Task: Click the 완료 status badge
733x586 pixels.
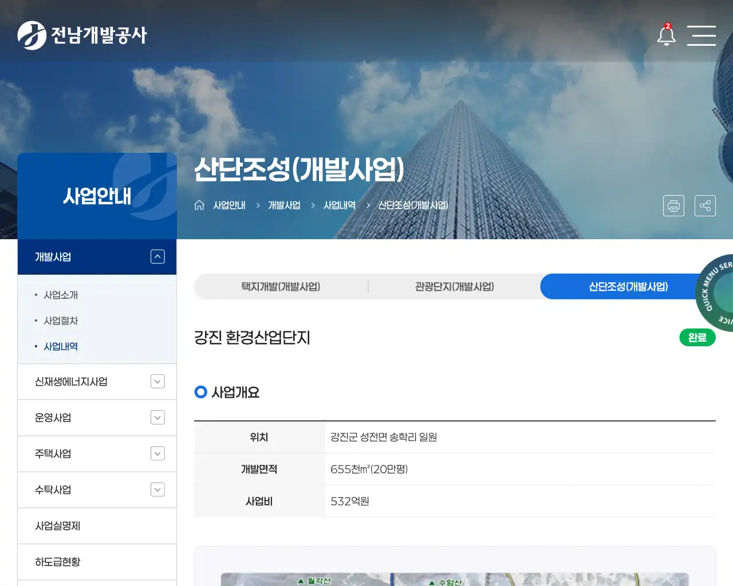Action: point(697,338)
